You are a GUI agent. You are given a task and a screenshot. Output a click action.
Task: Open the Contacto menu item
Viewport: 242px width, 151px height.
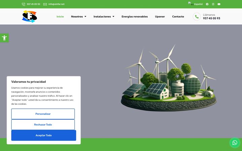click(x=178, y=16)
